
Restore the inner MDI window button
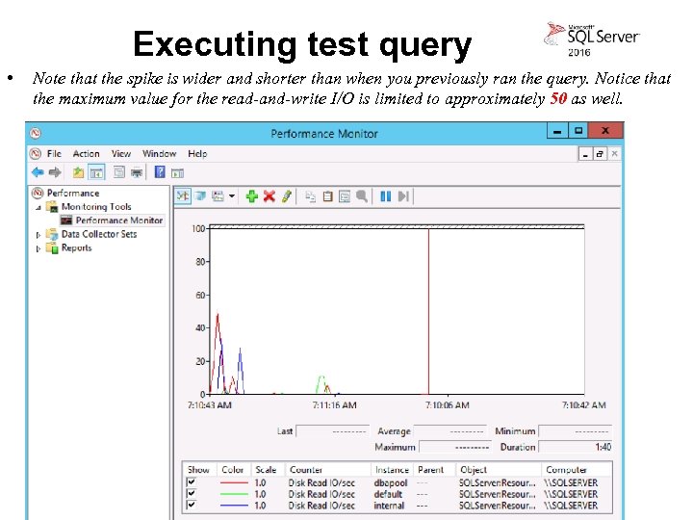[600, 154]
